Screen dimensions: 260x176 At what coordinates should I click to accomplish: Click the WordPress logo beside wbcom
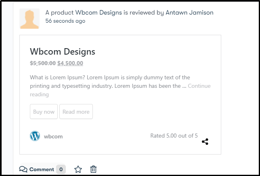[x=35, y=136]
